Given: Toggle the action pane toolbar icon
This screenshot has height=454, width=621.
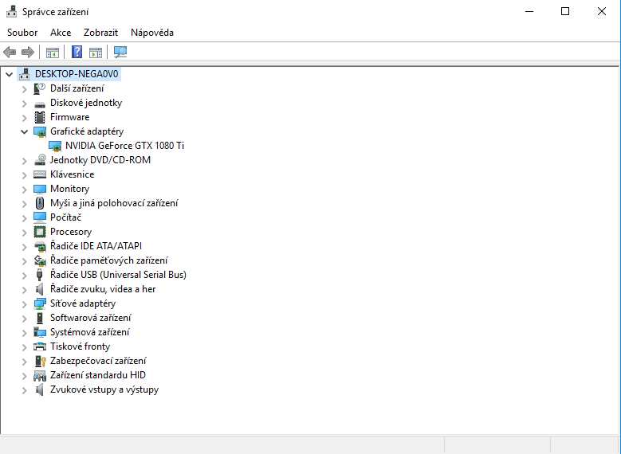Looking at the screenshot, I should click(96, 53).
